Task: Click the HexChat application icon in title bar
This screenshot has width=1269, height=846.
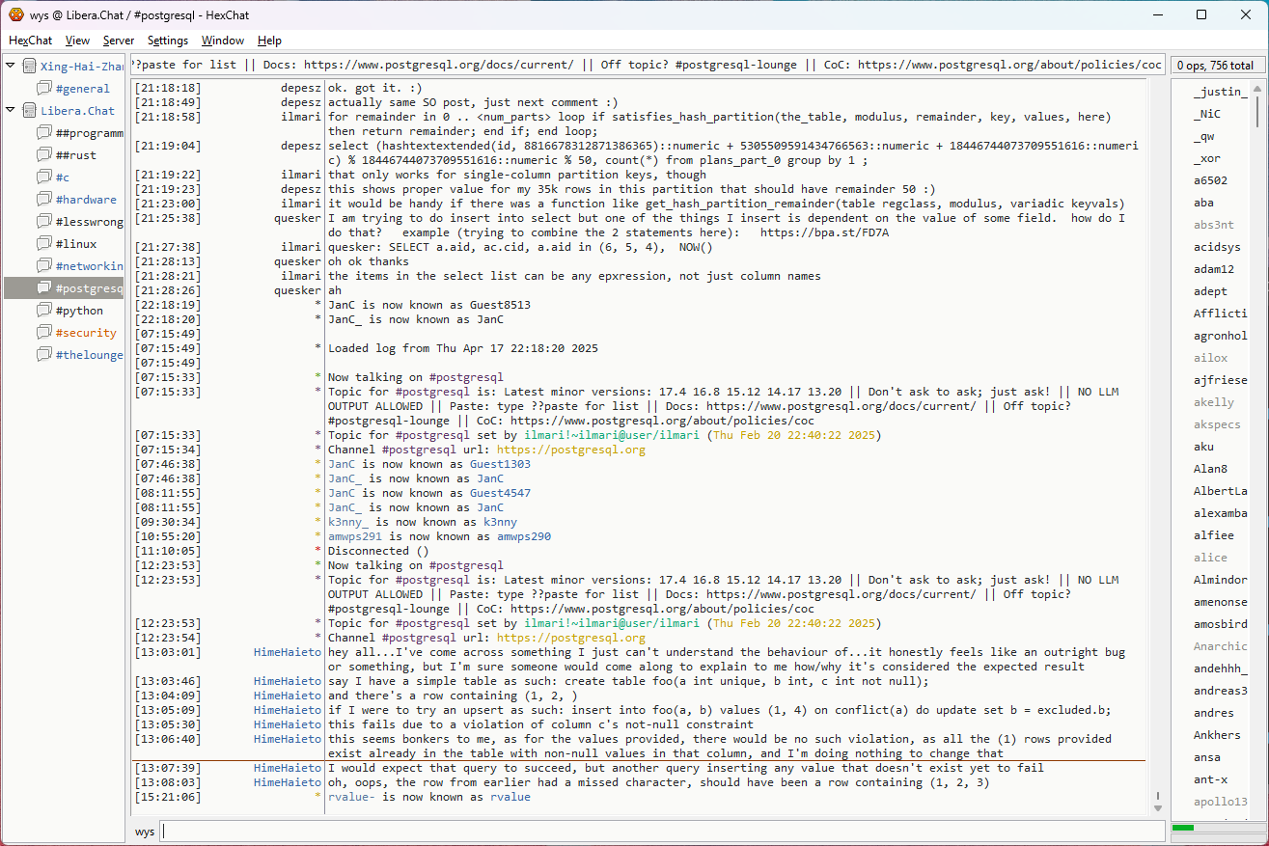Action: (15, 14)
